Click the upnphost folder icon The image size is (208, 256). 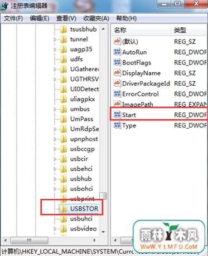[64, 139]
